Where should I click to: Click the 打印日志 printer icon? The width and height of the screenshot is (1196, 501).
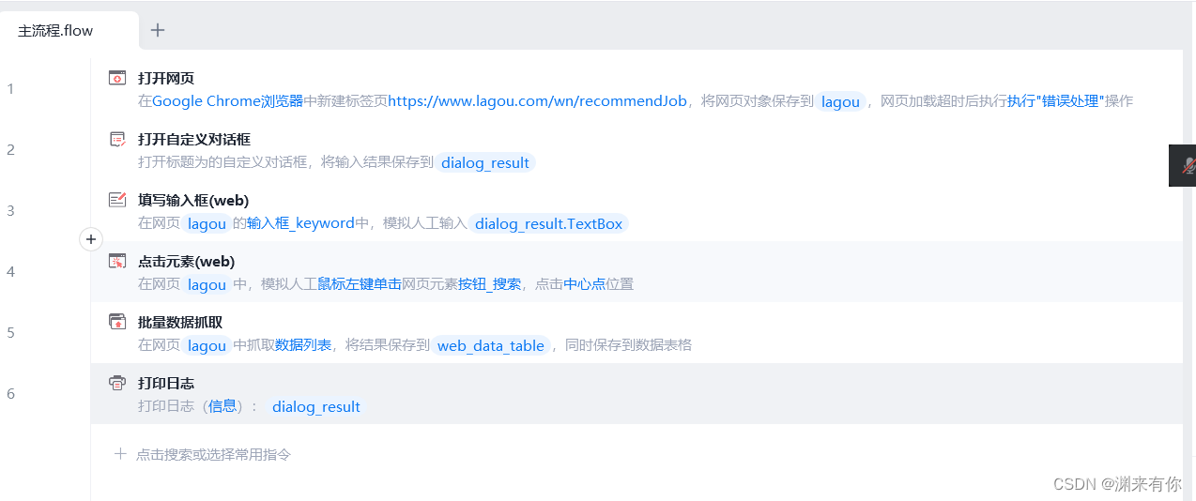[117, 383]
